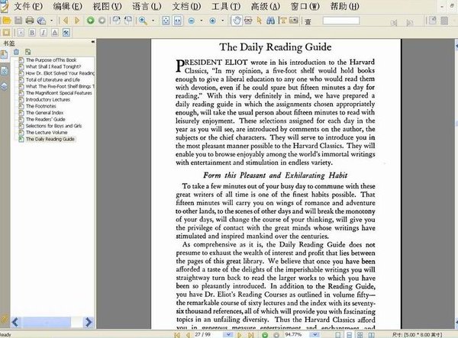Open the 高级(A) menu
This screenshot has height=338, width=458.
coord(266,6)
